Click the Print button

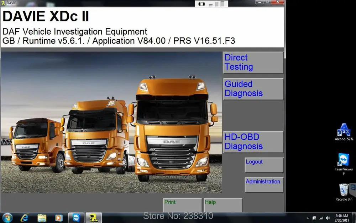[182, 205]
